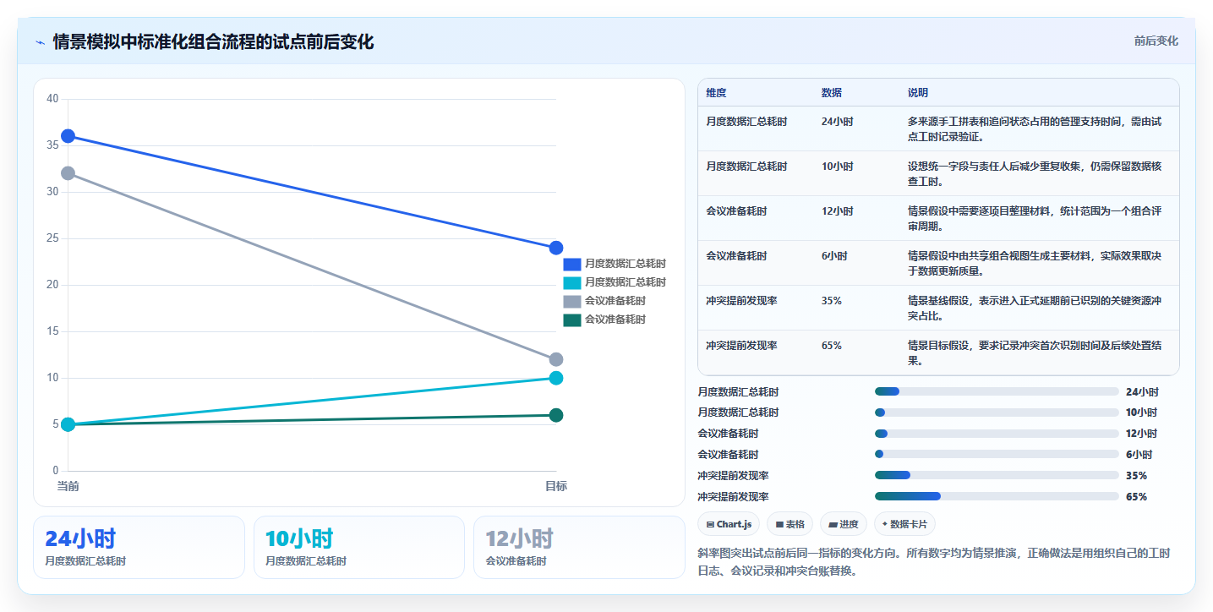Click the progress bar labeled 12小时
The height and width of the screenshot is (612, 1213).
997,434
